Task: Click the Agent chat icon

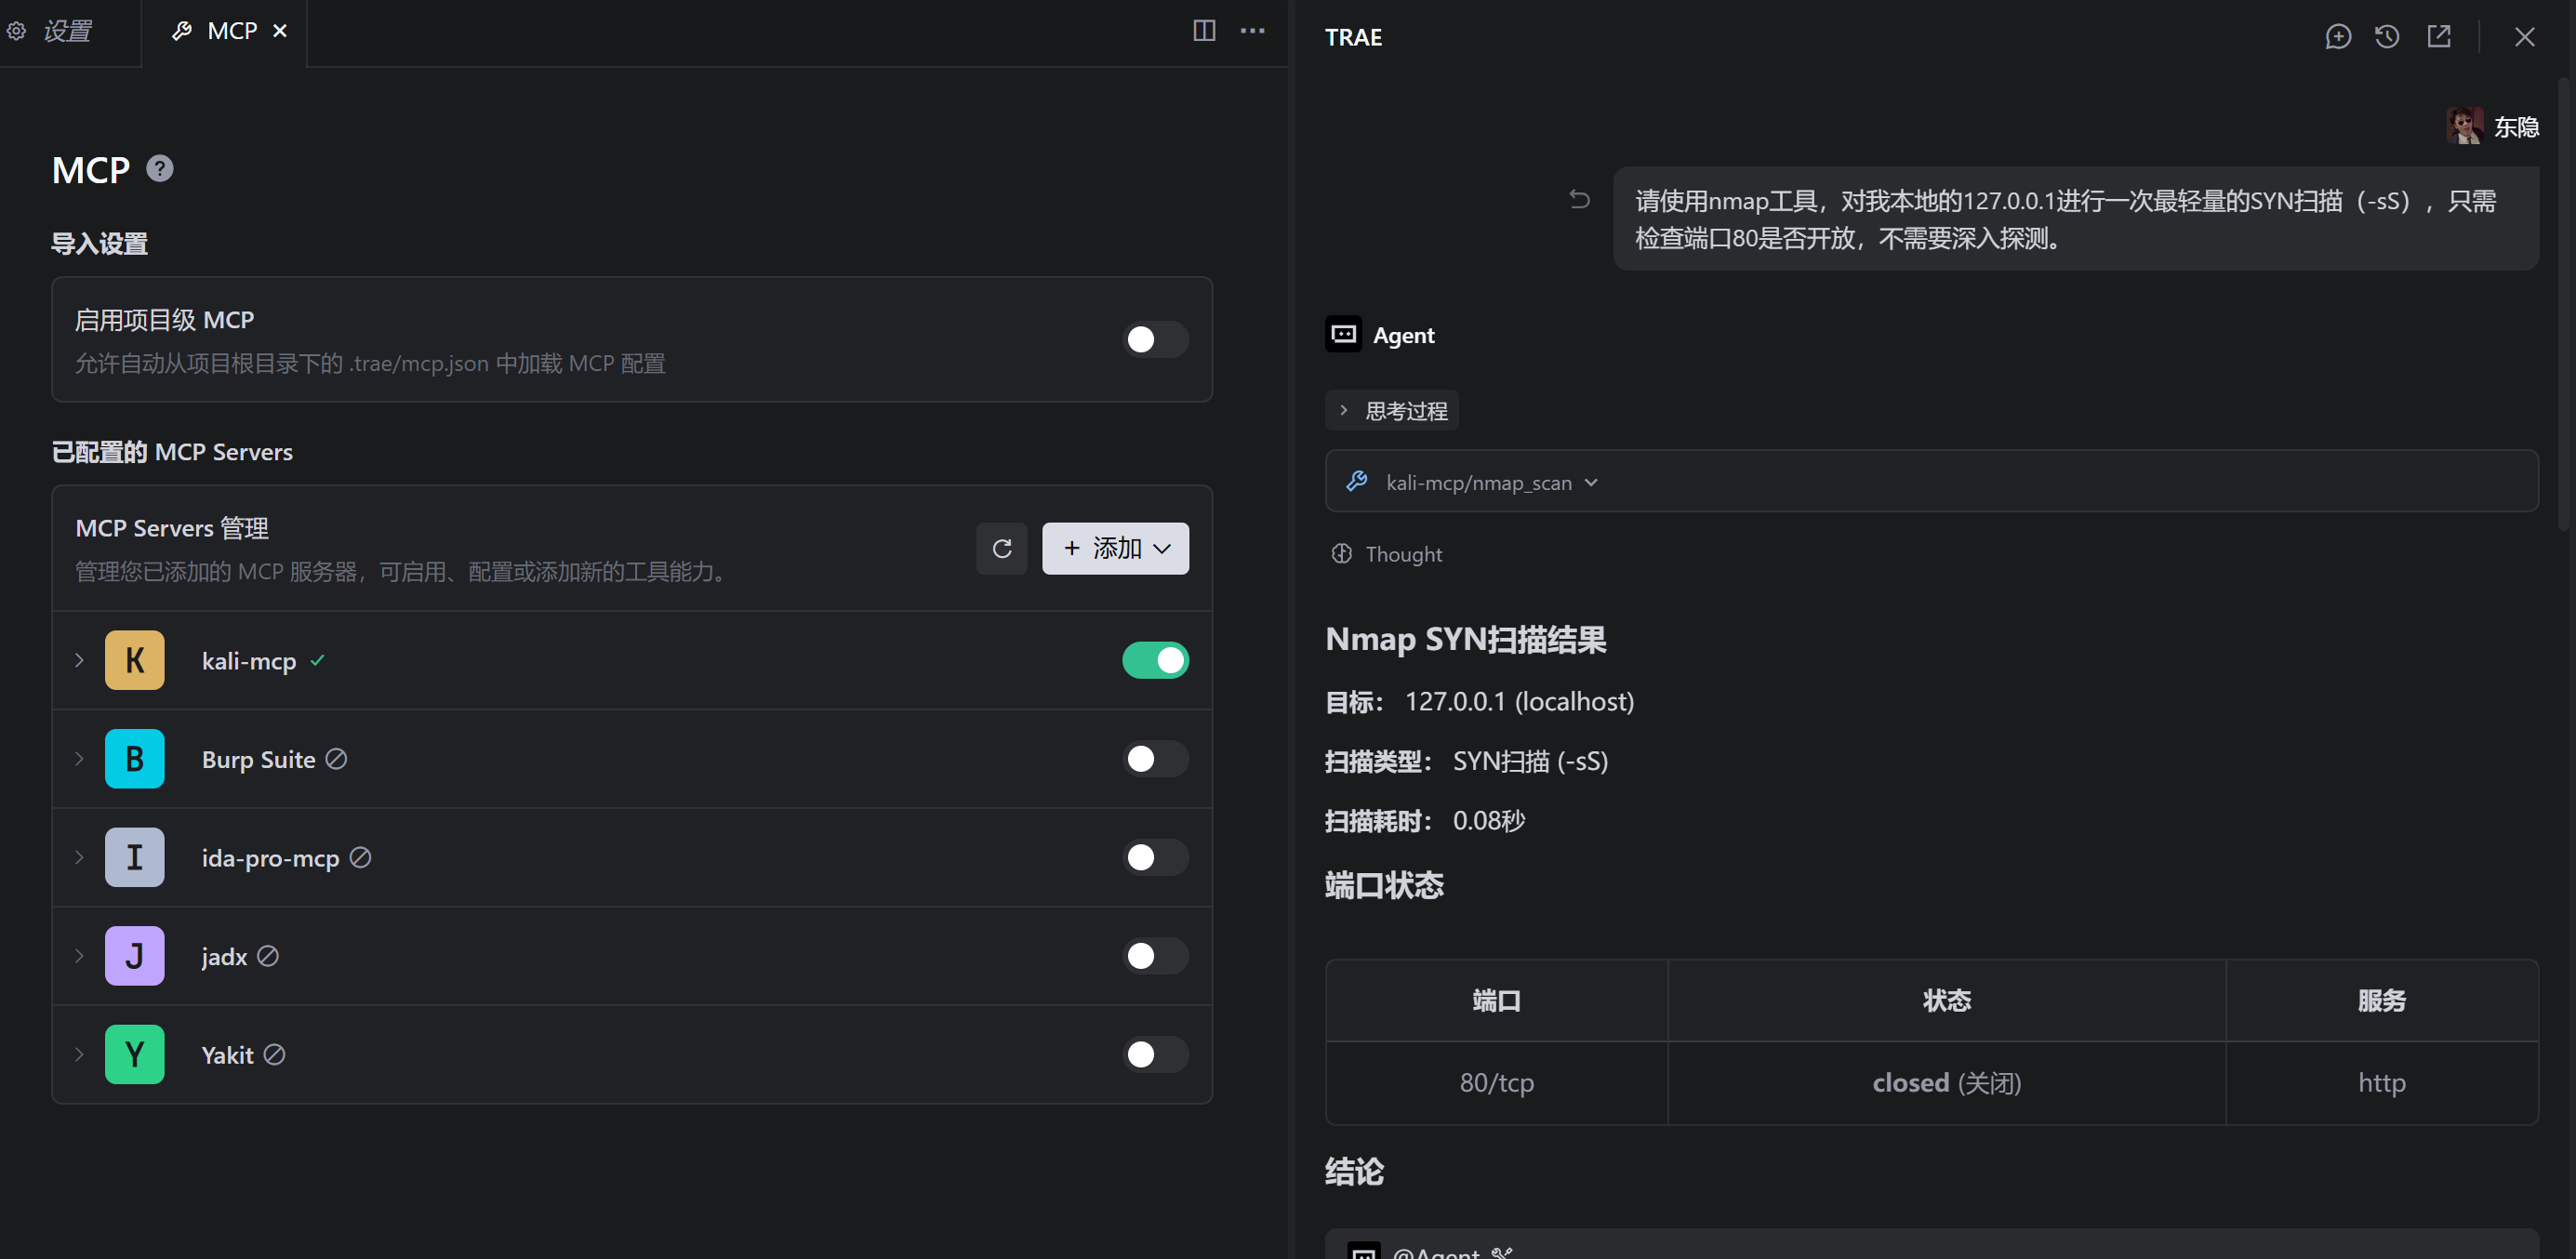Action: [1343, 334]
